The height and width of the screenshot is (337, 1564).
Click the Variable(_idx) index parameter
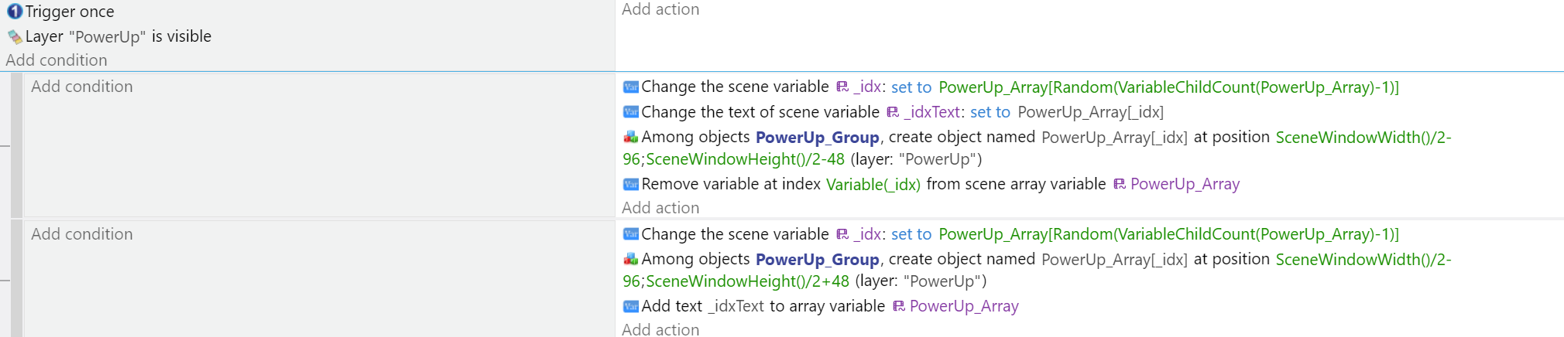[873, 184]
